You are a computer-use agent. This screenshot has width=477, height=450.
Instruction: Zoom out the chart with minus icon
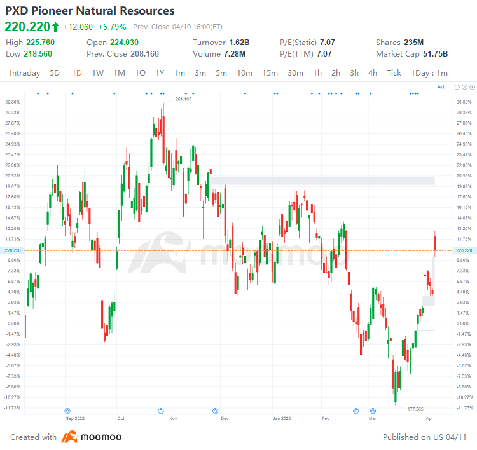pos(465,86)
